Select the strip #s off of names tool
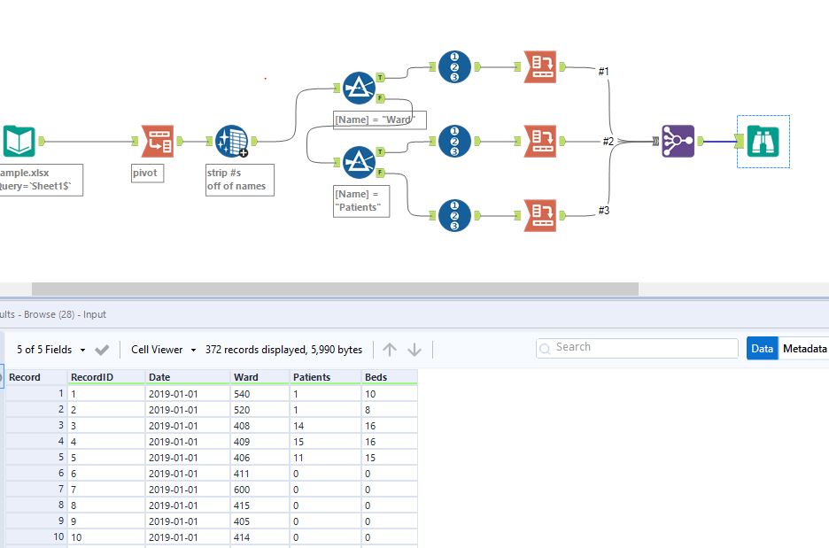 tap(232, 141)
